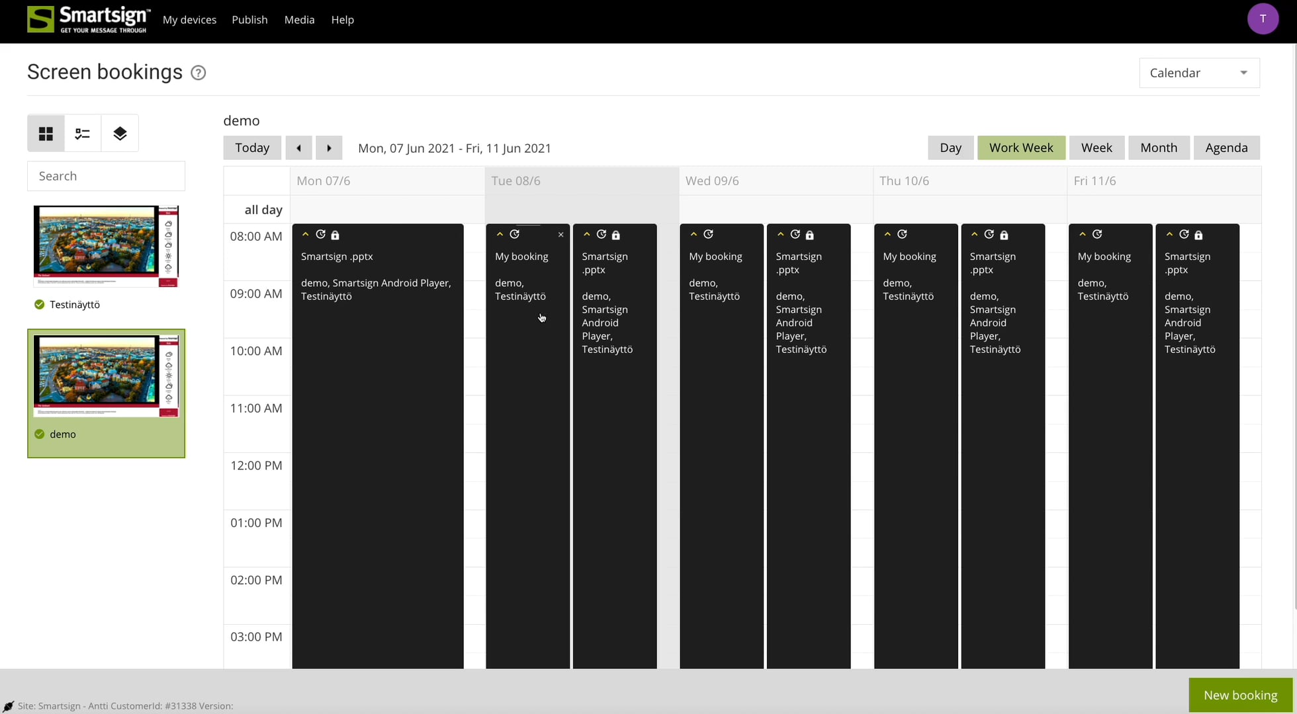Viewport: 1297px width, 714px height.
Task: Switch to the layers view icon
Action: (x=120, y=134)
